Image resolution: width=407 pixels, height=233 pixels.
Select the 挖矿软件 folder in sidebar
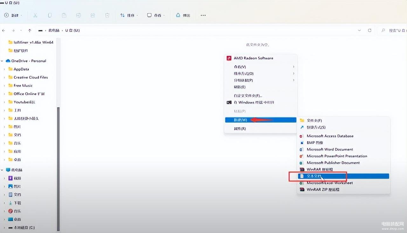18,50
